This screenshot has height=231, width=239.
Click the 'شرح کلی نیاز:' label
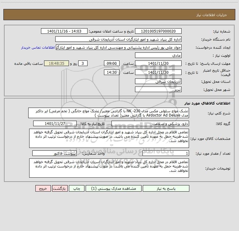219,113
